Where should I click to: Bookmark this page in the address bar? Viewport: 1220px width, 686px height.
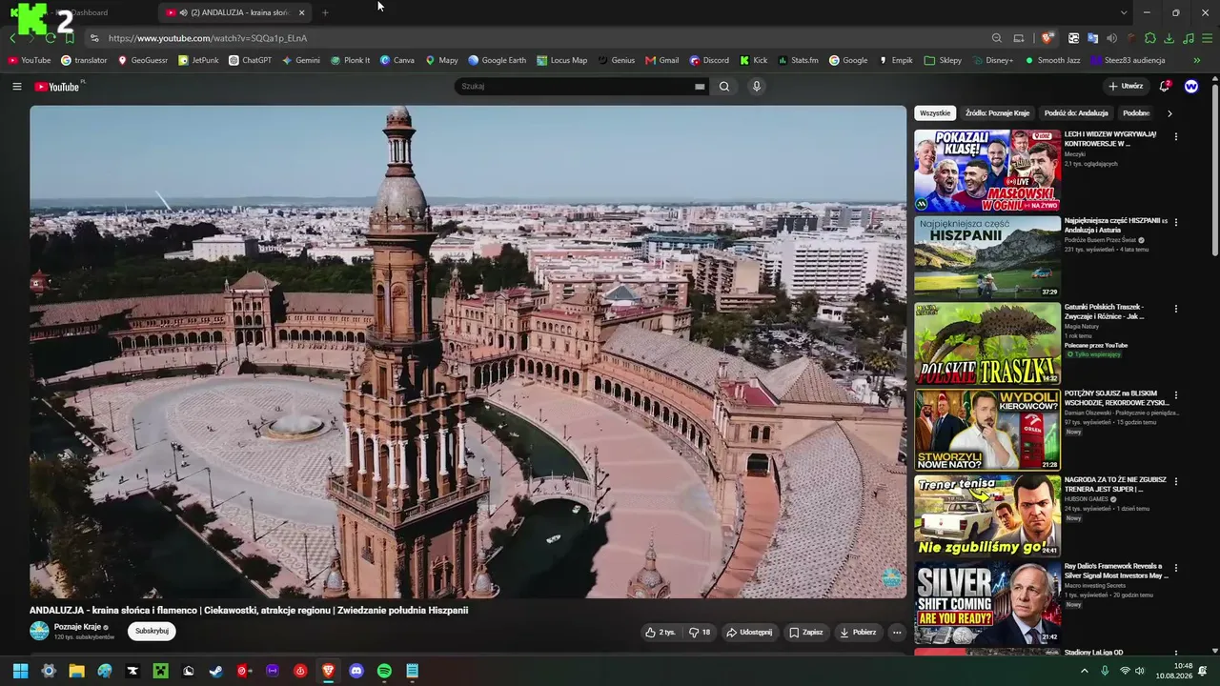pos(70,38)
